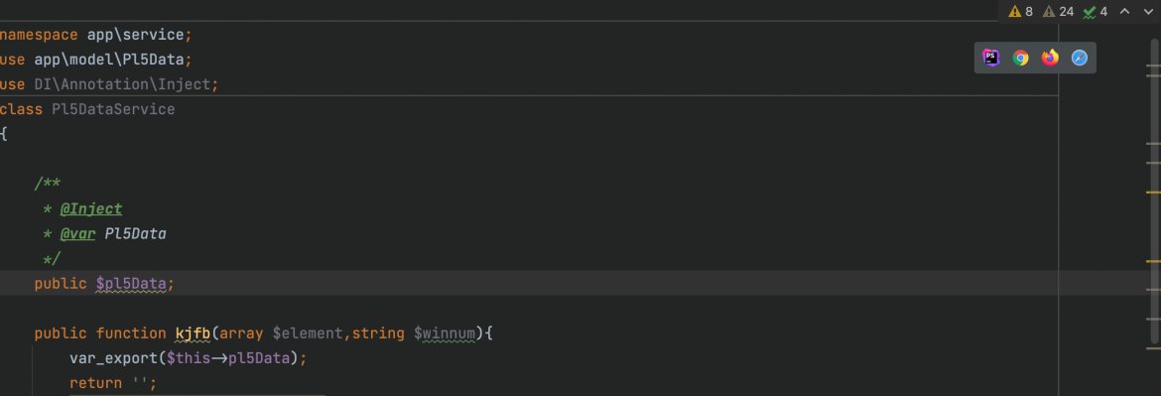The image size is (1161, 396).
Task: Click the weak warnings indicator showing 24
Action: tap(1058, 11)
